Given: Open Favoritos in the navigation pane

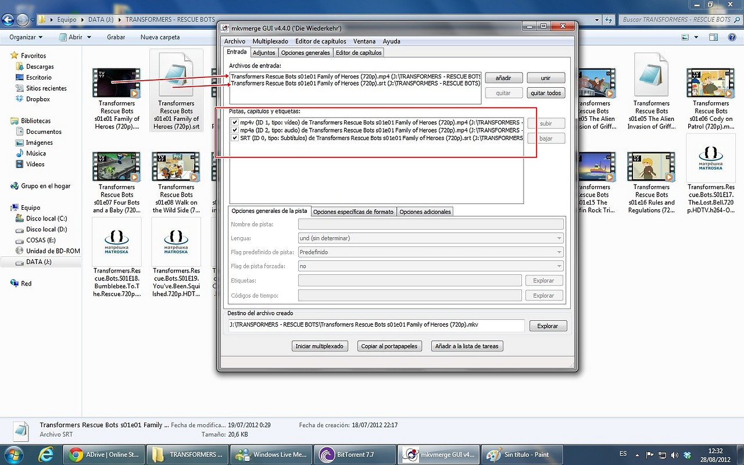Looking at the screenshot, I should click(33, 56).
